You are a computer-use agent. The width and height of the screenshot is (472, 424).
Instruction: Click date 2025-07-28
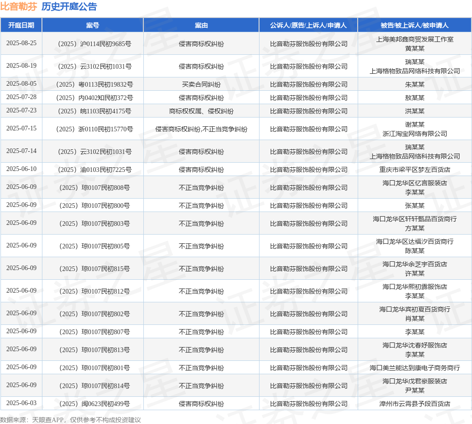click(x=21, y=97)
